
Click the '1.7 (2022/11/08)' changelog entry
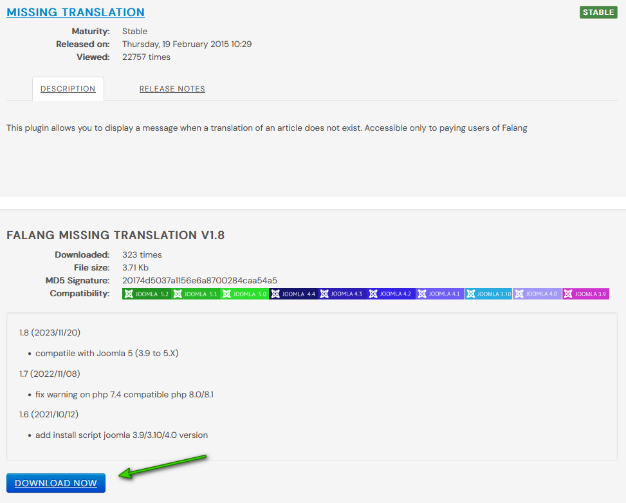(50, 374)
